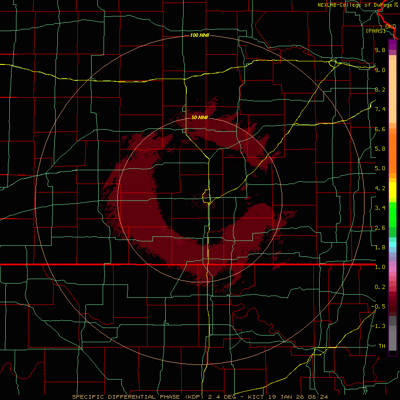Viewport: 400px width, 400px height.
Task: Click the [PHAS] legend unit label
Action: coord(376,31)
